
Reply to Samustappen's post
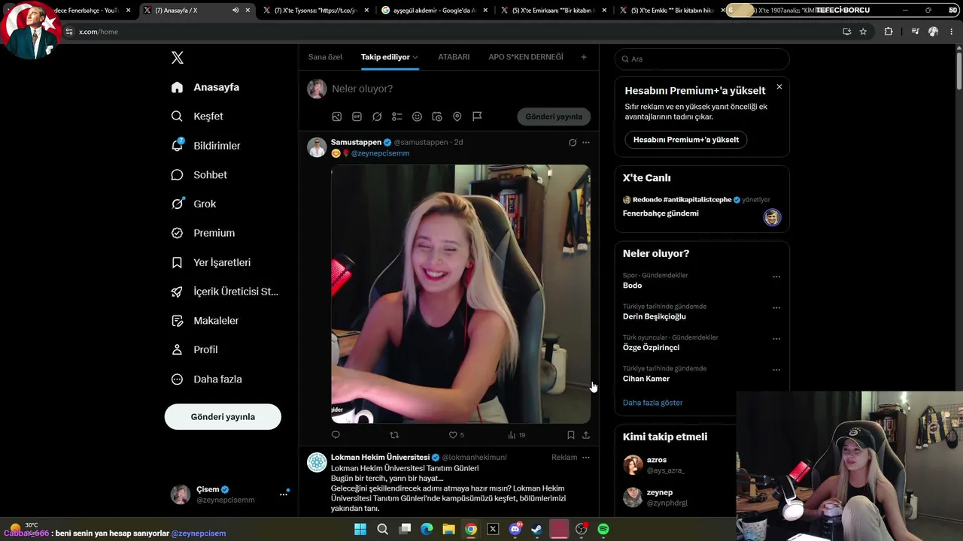(x=336, y=434)
